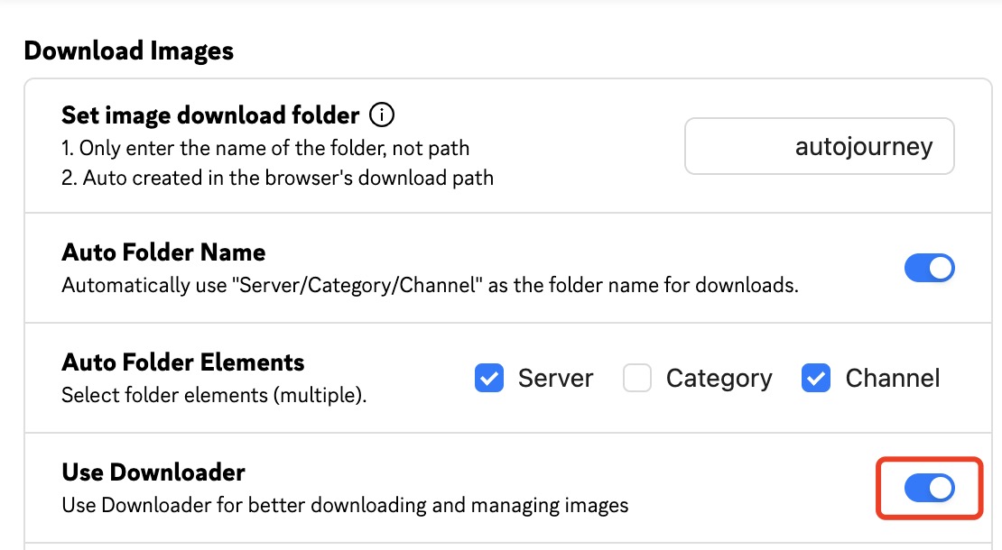The width and height of the screenshot is (1002, 550).
Task: Check the Category checkbox
Action: point(637,379)
